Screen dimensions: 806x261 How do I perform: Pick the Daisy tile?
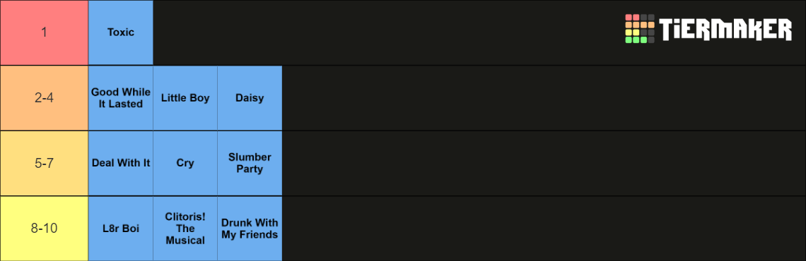(250, 98)
